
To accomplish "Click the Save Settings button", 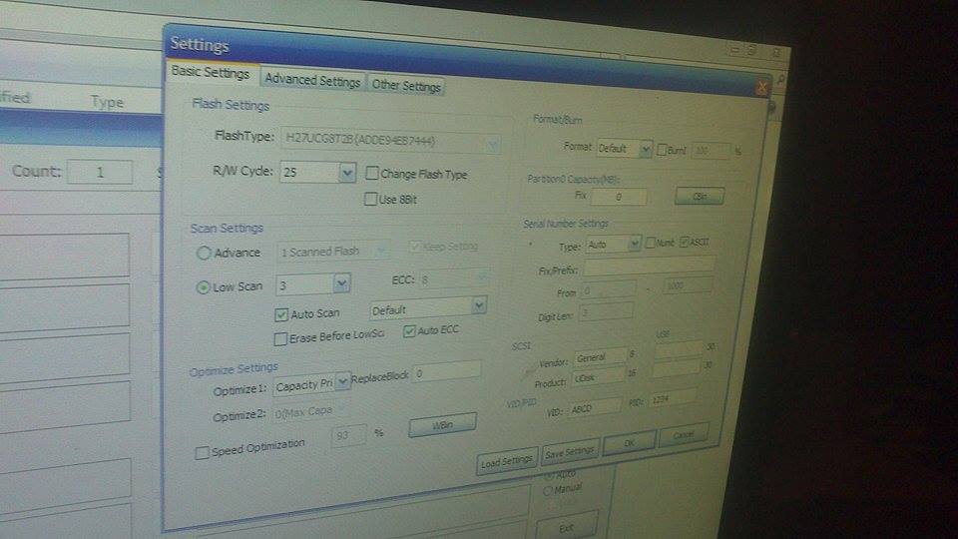I will pyautogui.click(x=570, y=451).
